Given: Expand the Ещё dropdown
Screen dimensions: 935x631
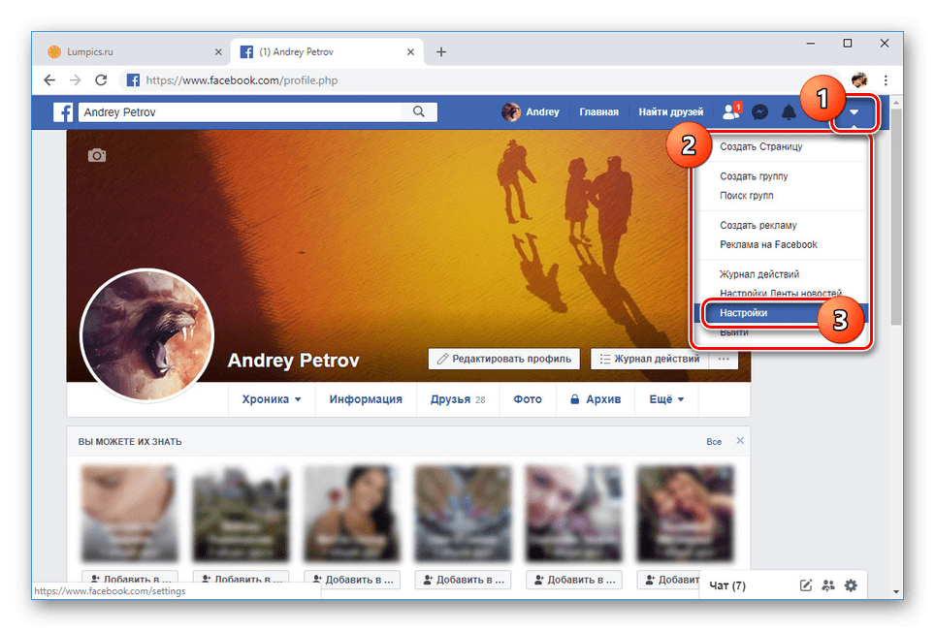Looking at the screenshot, I should click(x=666, y=399).
